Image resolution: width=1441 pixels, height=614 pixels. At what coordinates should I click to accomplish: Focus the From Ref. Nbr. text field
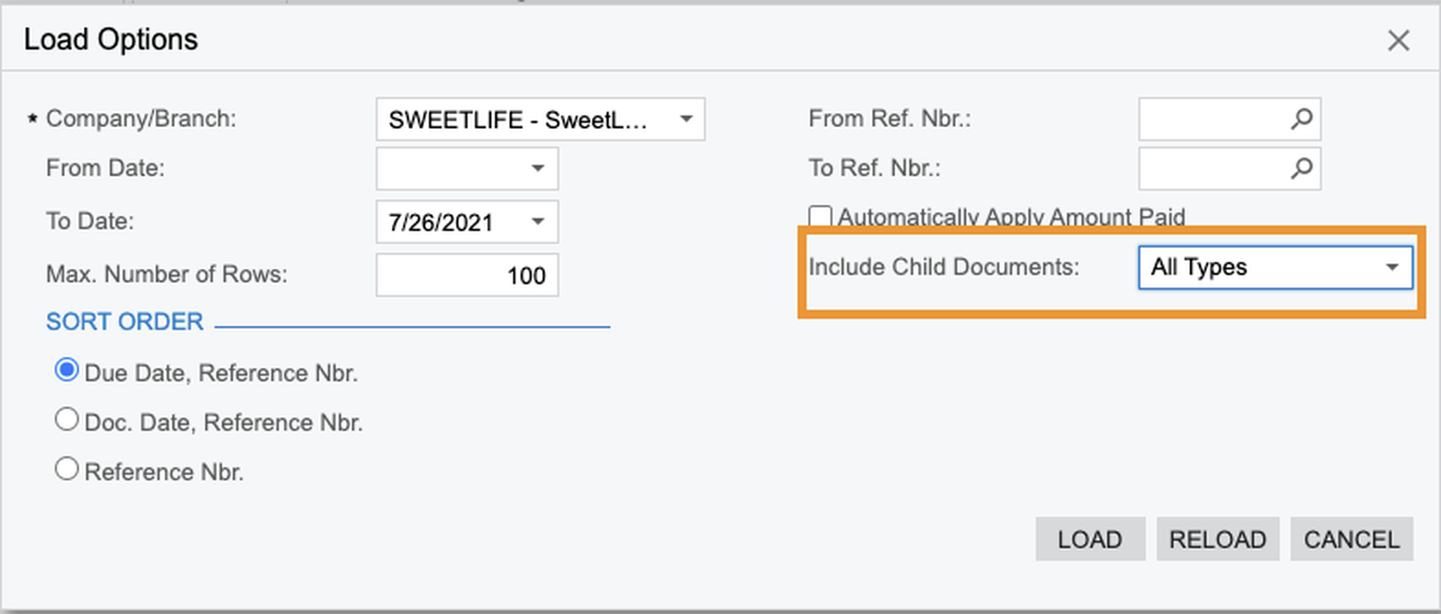1211,119
